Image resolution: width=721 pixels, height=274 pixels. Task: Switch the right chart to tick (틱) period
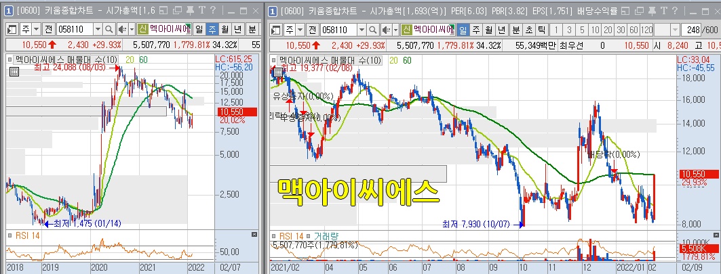pyautogui.click(x=541, y=30)
